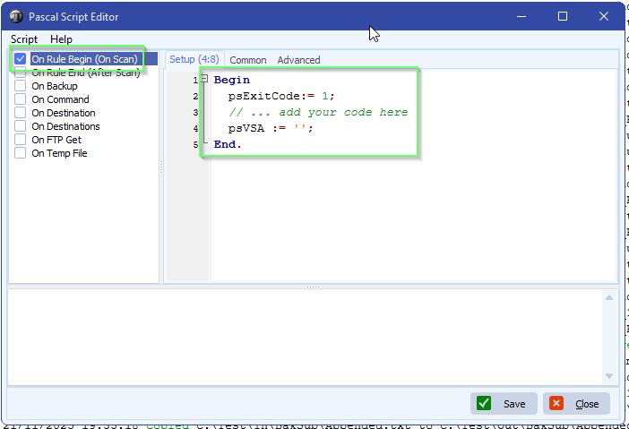
Task: Click the Pascal Script Editor app icon
Action: coord(16,16)
